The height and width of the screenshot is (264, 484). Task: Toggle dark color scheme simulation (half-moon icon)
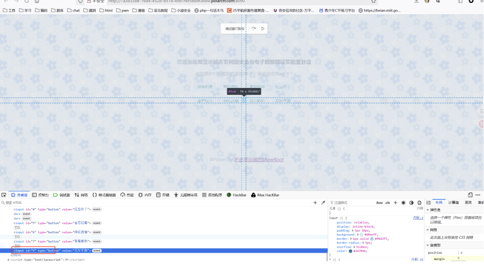click(411, 203)
